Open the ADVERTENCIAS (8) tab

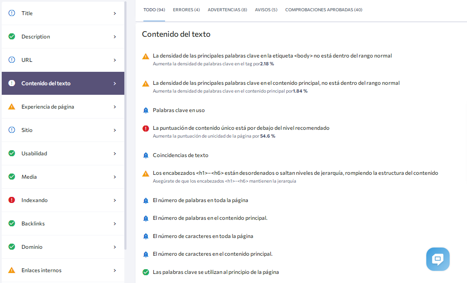pos(227,10)
